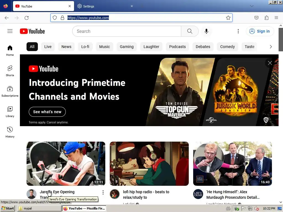The image size is (283, 212).
Task: Select the Debates filter chip
Action: coord(203,47)
